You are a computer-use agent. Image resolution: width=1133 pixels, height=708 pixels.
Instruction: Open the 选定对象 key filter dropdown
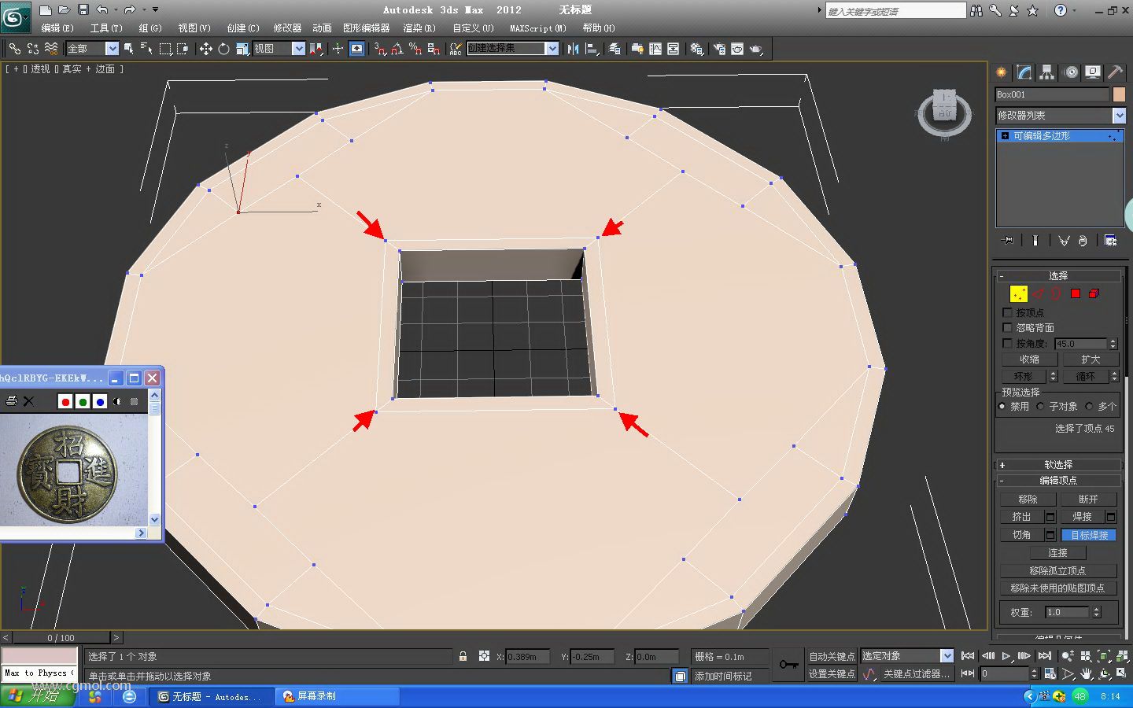pyautogui.click(x=907, y=656)
